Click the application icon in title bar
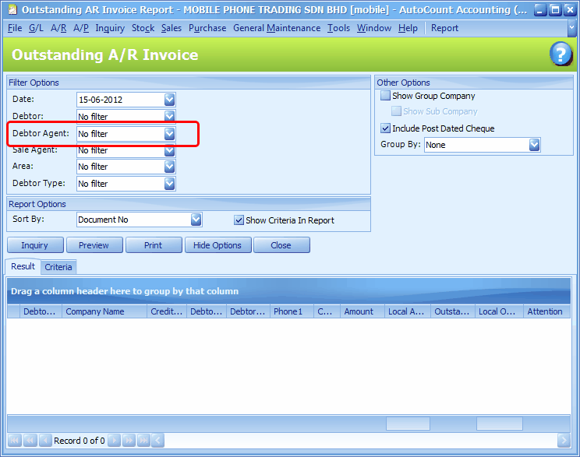 pyautogui.click(x=12, y=9)
